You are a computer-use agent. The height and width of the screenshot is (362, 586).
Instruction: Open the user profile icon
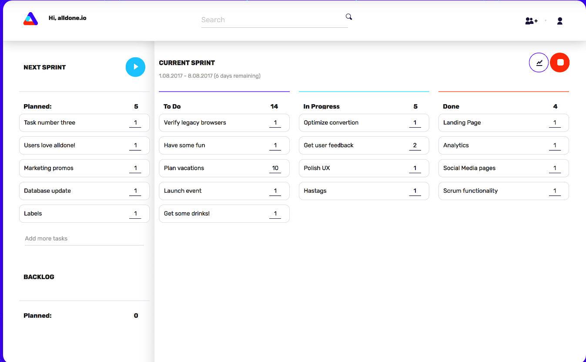560,20
